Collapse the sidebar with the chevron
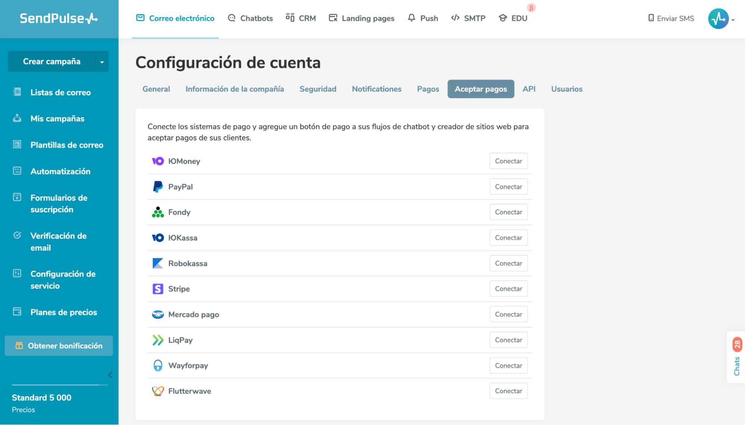 coord(110,375)
